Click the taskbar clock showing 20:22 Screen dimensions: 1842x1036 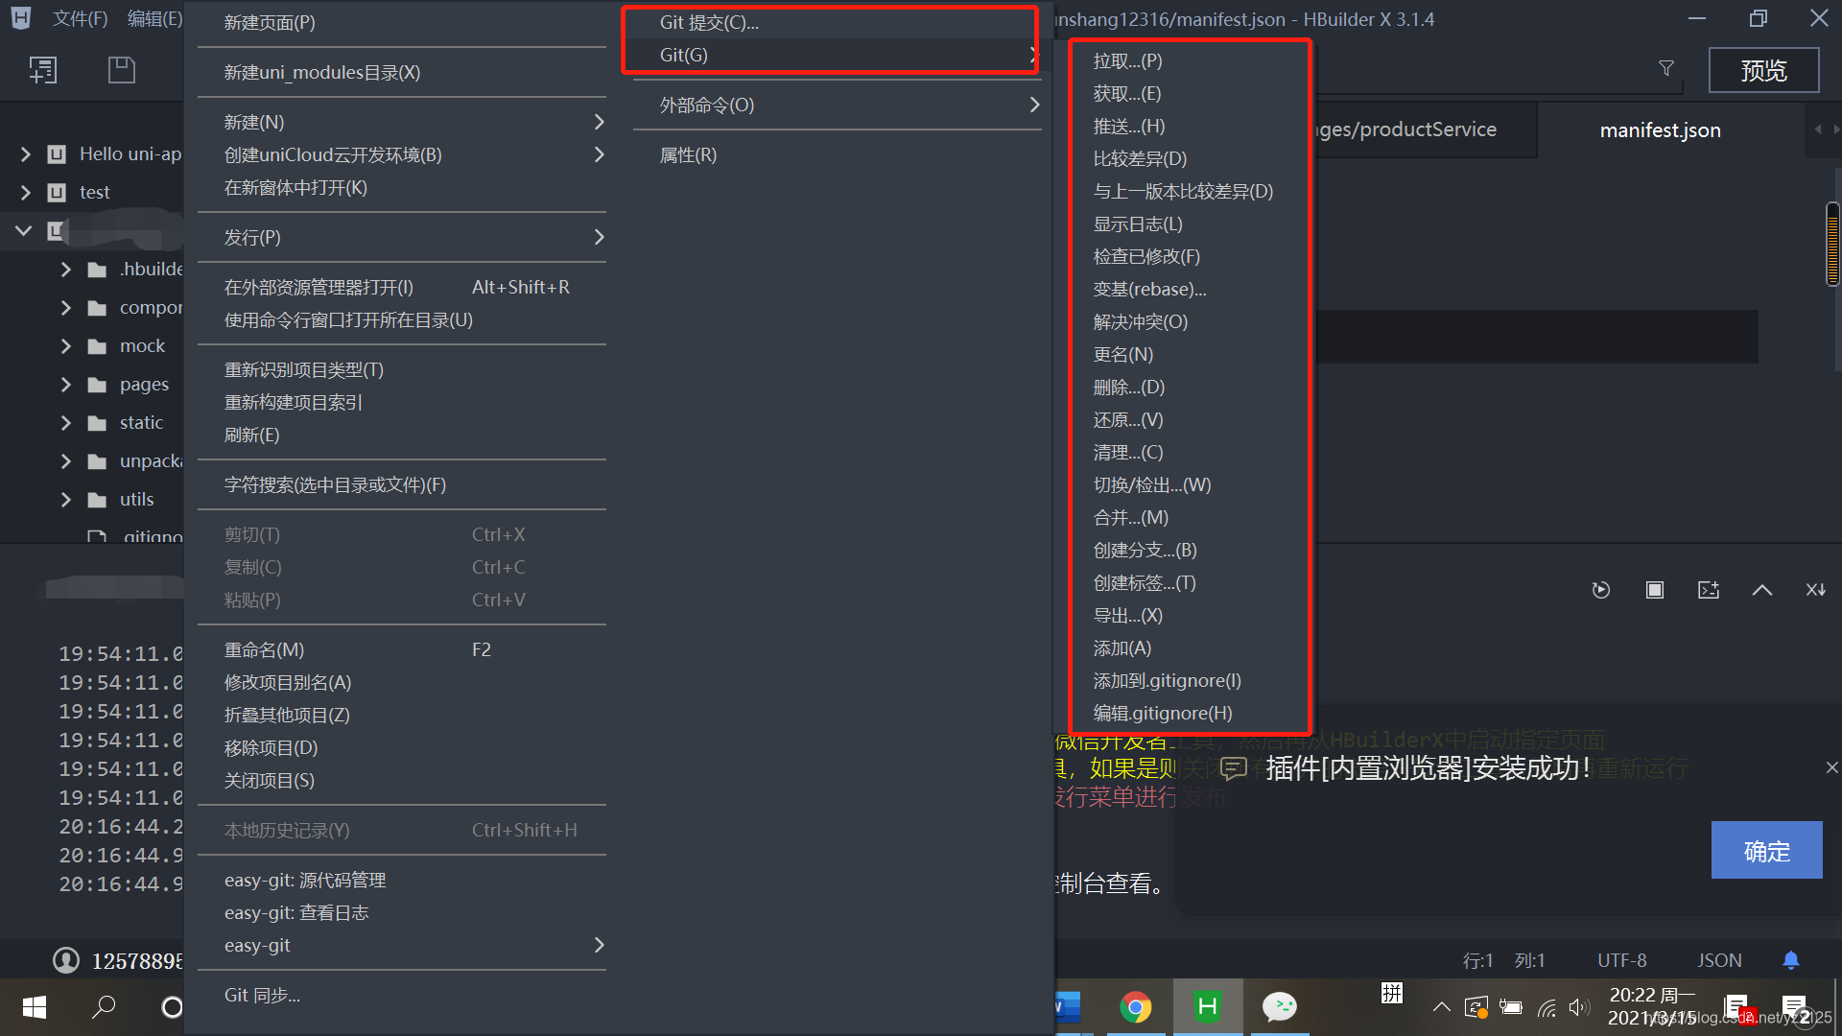point(1651,1006)
